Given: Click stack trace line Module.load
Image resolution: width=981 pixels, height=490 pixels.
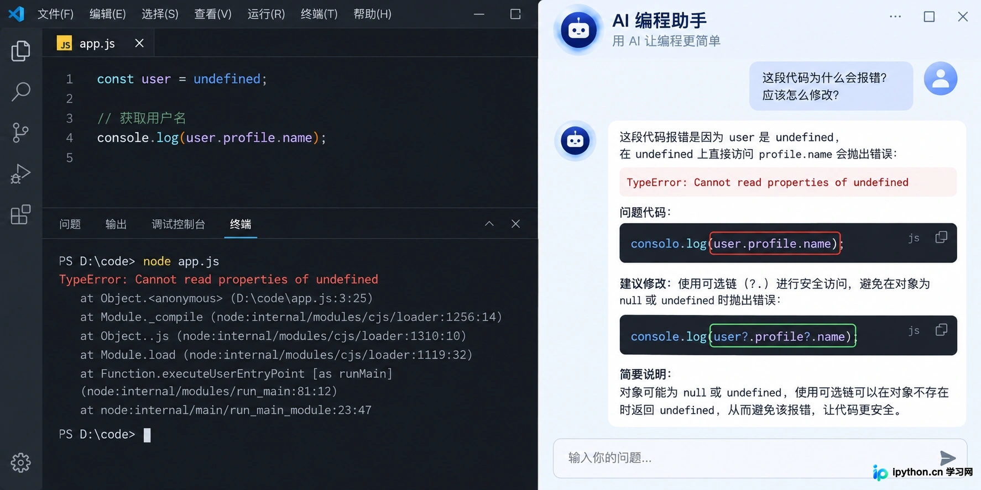Looking at the screenshot, I should coord(276,355).
